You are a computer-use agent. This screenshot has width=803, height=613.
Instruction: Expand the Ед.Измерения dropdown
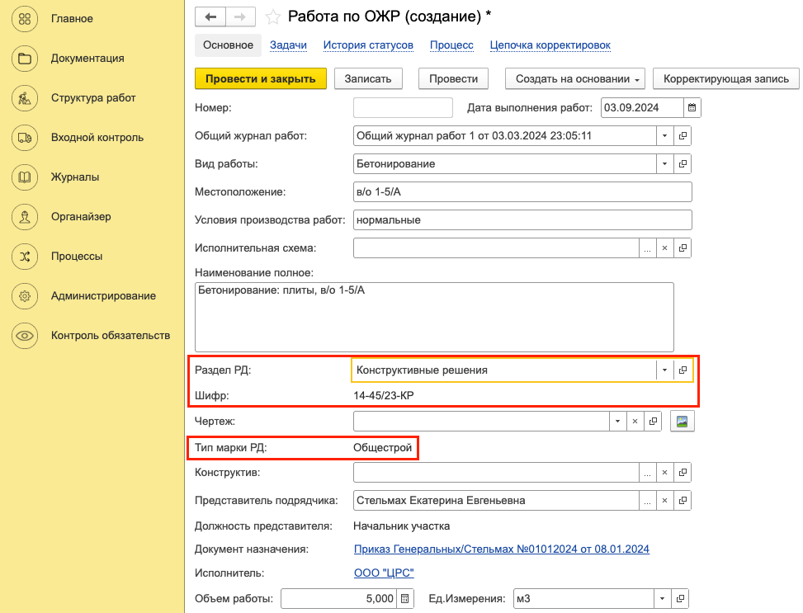point(663,598)
